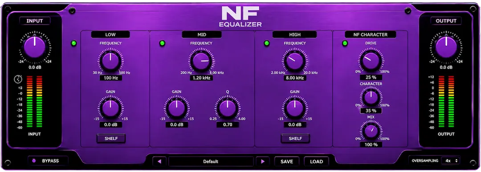Viewport: 481px width, 172px height.
Task: Click the Low gain 0.0 dB value box
Action: coord(110,124)
